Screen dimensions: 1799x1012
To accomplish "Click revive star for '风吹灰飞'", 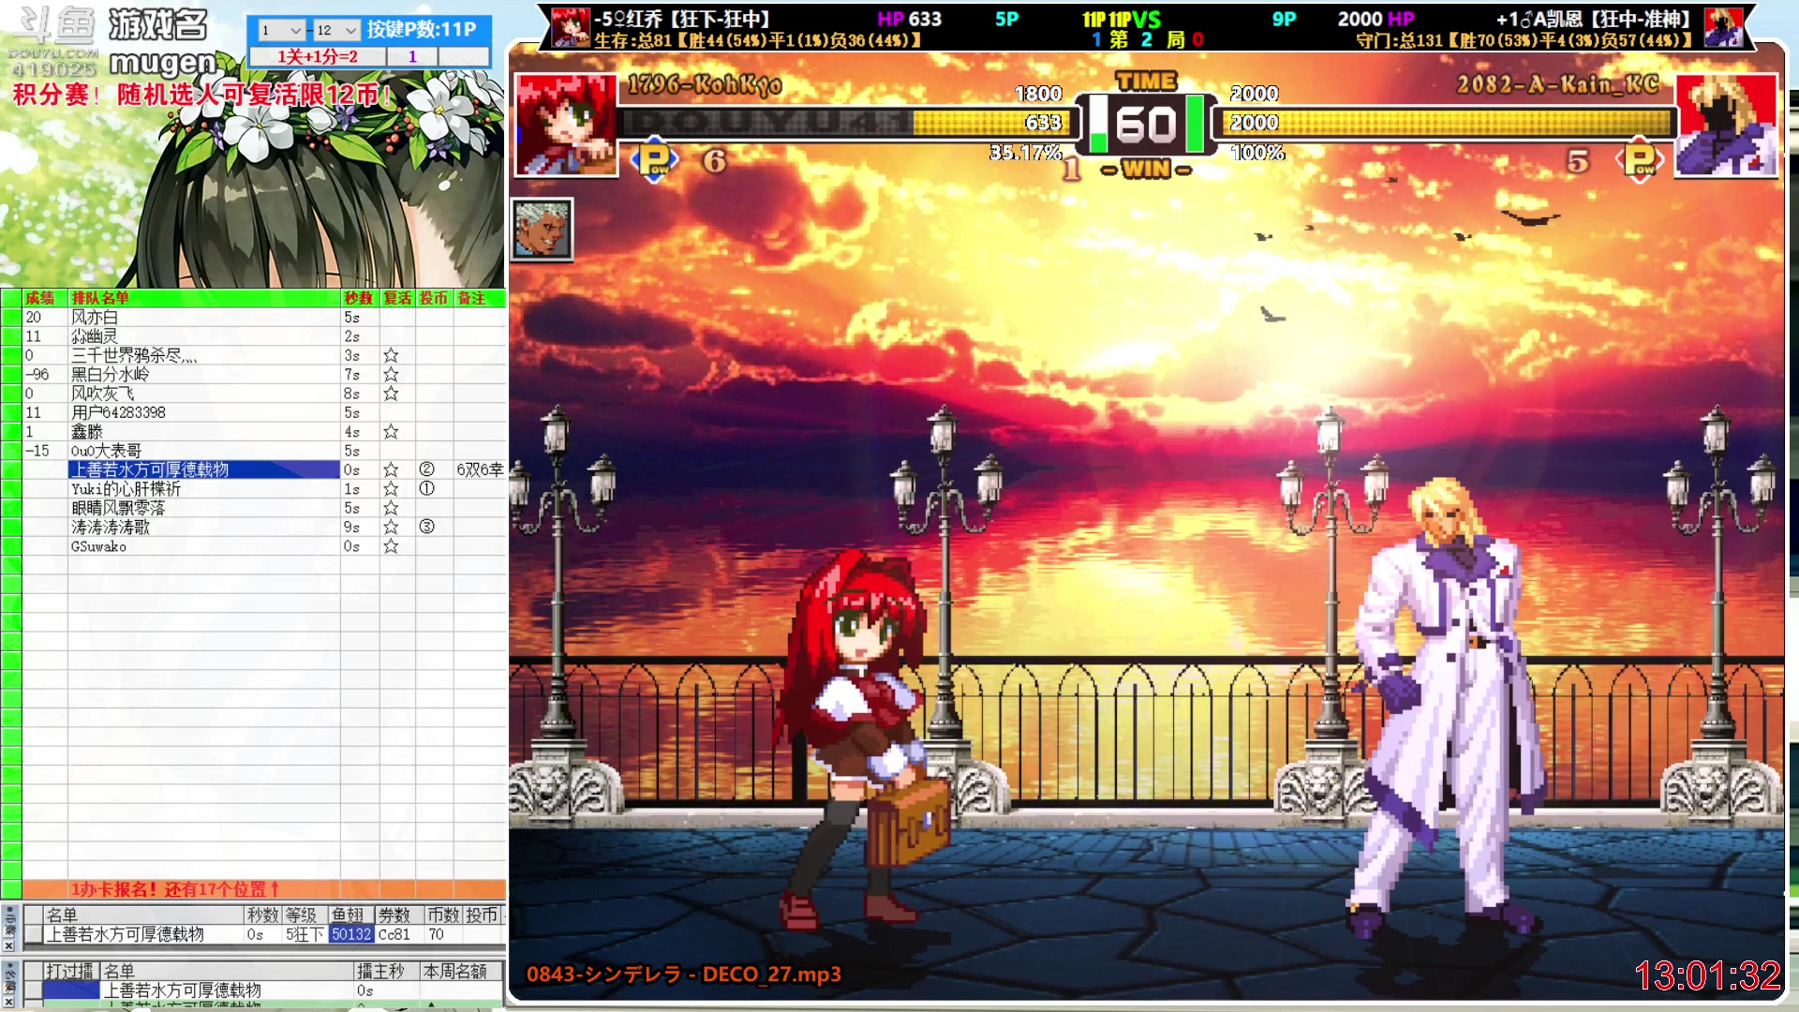I will pyautogui.click(x=391, y=394).
